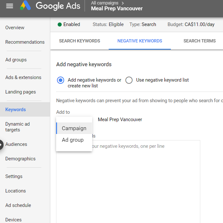Screen dimensions: 223x223
Task: Open the hamburger main menu
Action: pyautogui.click(x=10, y=6)
